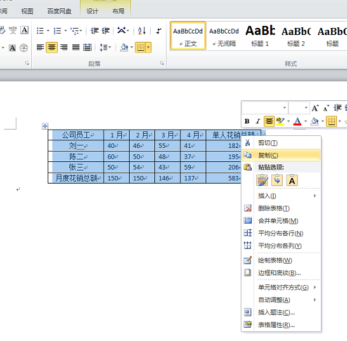The height and width of the screenshot is (341, 347).
Task: Open mini toolbar font color dropdown arrow
Action: pos(306,121)
